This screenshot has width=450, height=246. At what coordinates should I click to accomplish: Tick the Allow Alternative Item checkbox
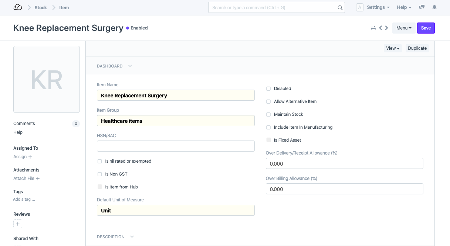268,101
